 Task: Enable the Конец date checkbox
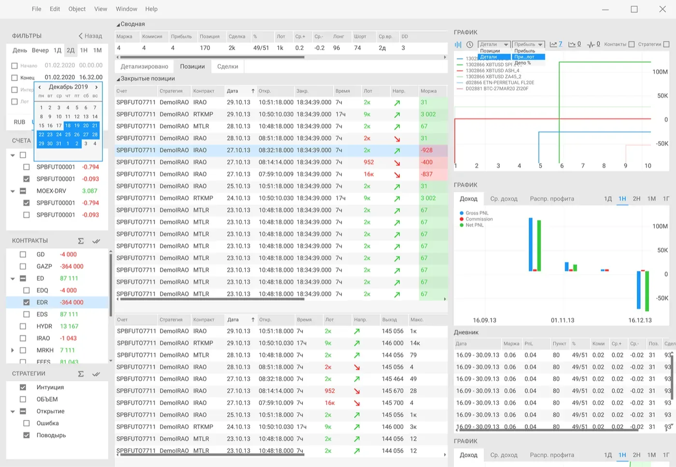pyautogui.click(x=14, y=78)
